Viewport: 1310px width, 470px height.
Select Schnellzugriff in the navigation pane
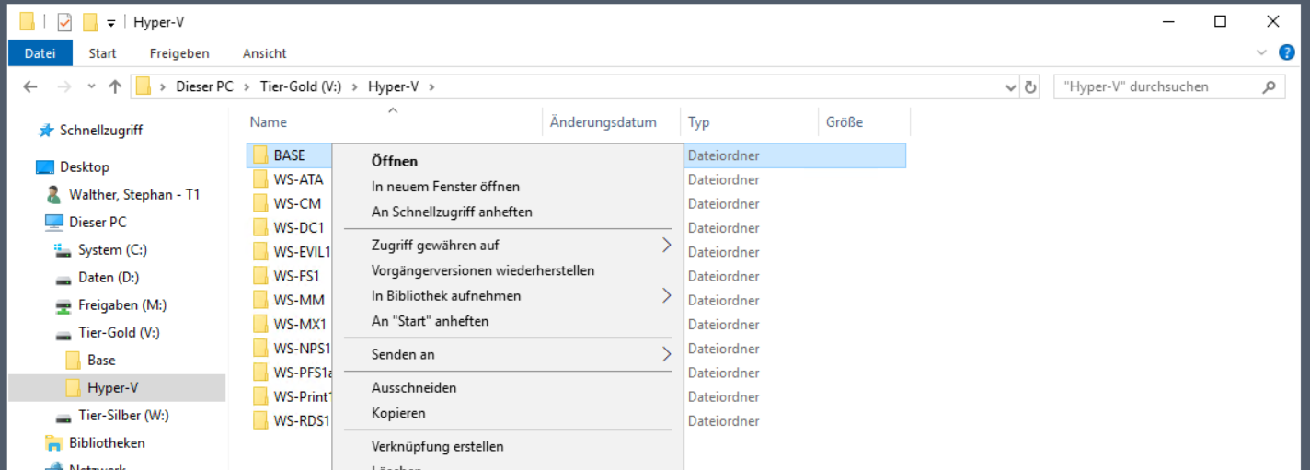(x=101, y=130)
